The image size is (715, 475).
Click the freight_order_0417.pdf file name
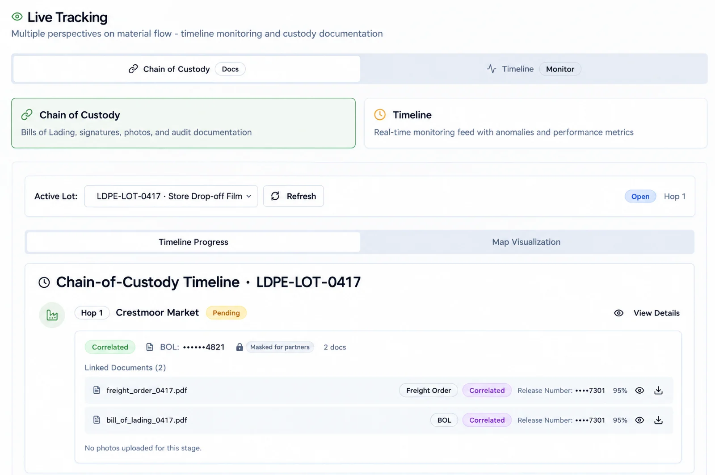coord(147,391)
